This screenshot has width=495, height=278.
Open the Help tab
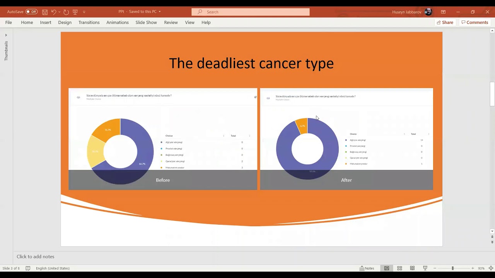click(206, 22)
